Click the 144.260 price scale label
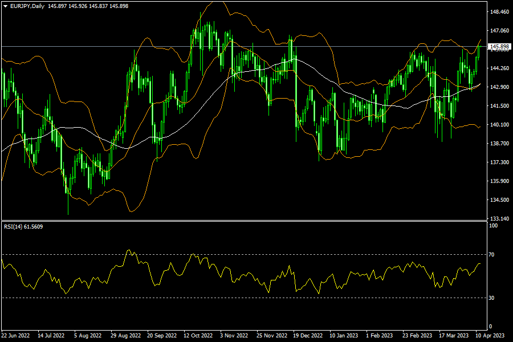Image resolution: width=513 pixels, height=342 pixels. coord(499,68)
